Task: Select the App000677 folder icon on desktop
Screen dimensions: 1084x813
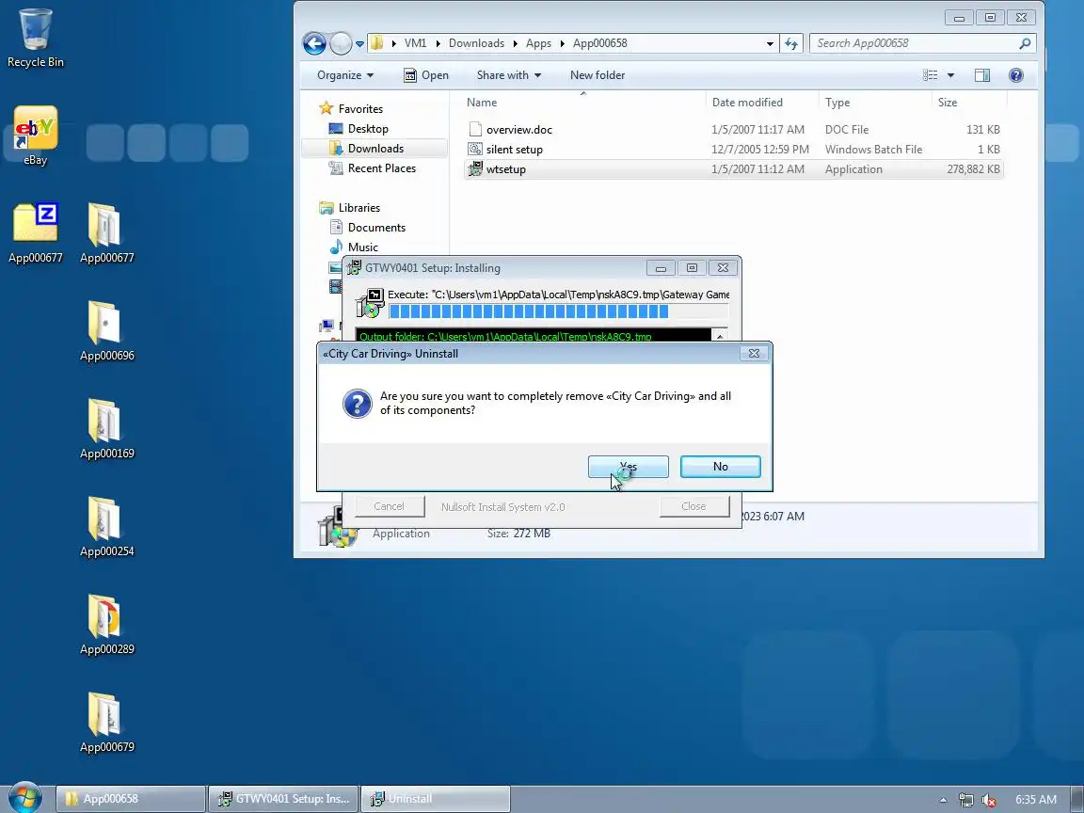Action: pyautogui.click(x=106, y=233)
